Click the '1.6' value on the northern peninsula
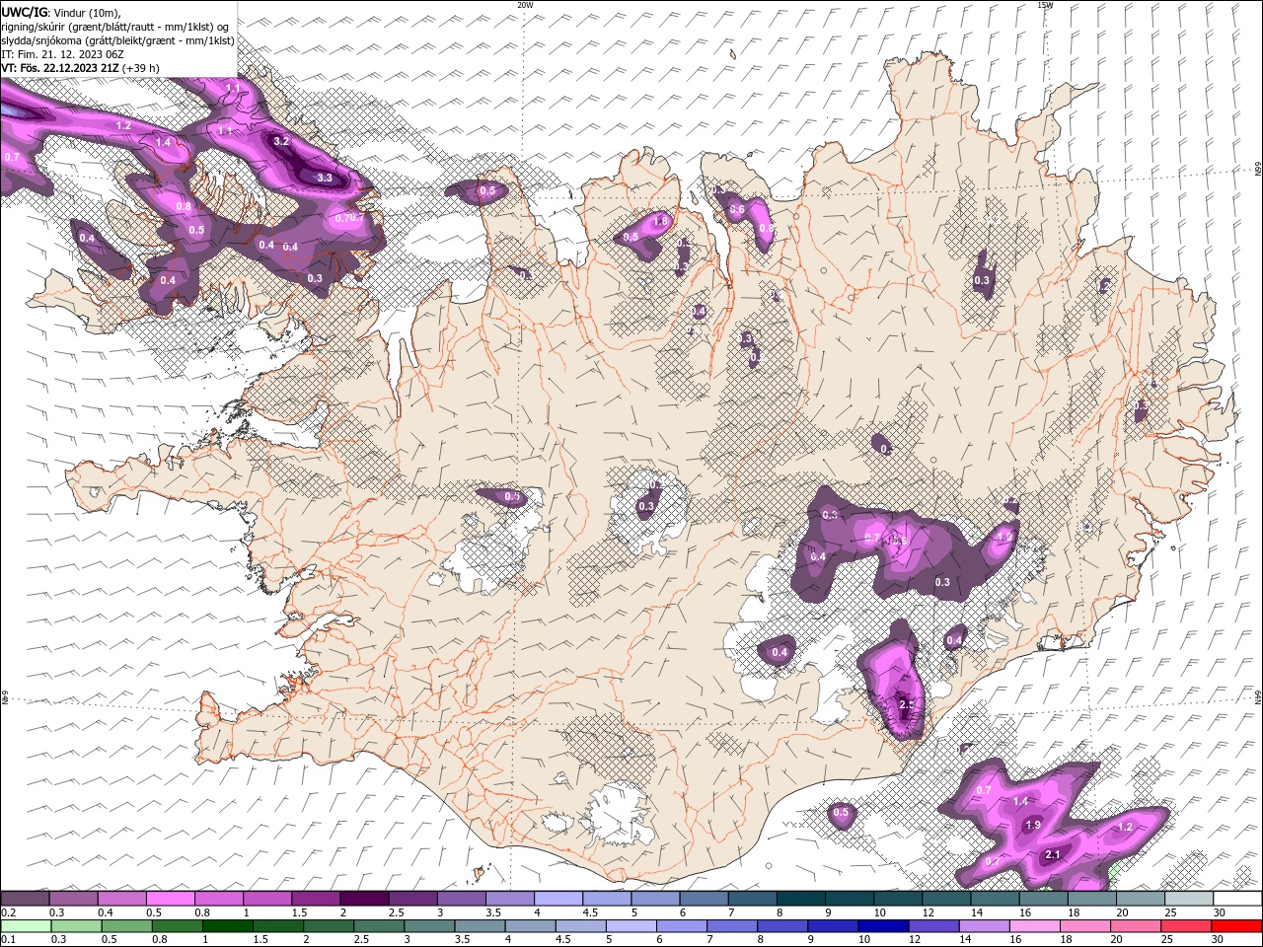The height and width of the screenshot is (947, 1263). click(660, 222)
